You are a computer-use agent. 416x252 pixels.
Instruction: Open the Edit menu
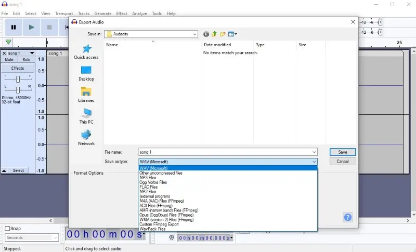click(16, 14)
